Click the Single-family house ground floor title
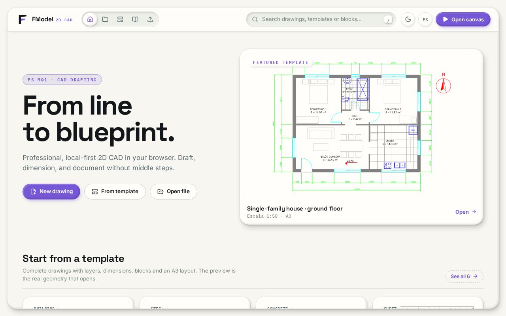Viewport: 506px width, 316px height. 295,209
